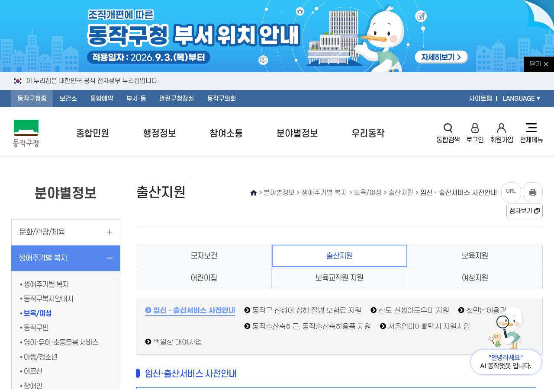Expand the 문화/관광/체육 sidebar section
554x389 pixels.
(x=66, y=232)
